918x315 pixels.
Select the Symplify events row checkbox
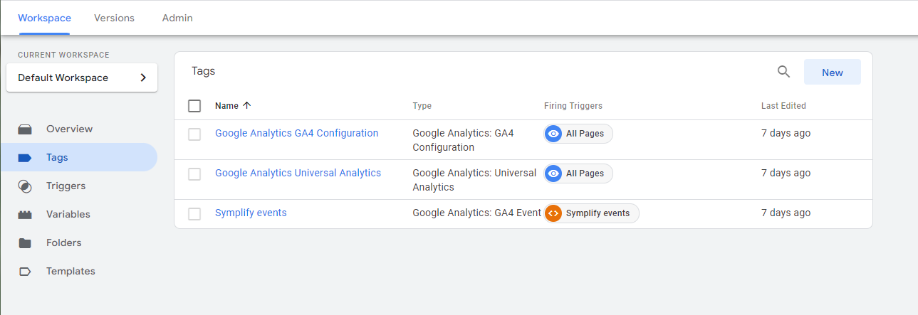tap(194, 213)
